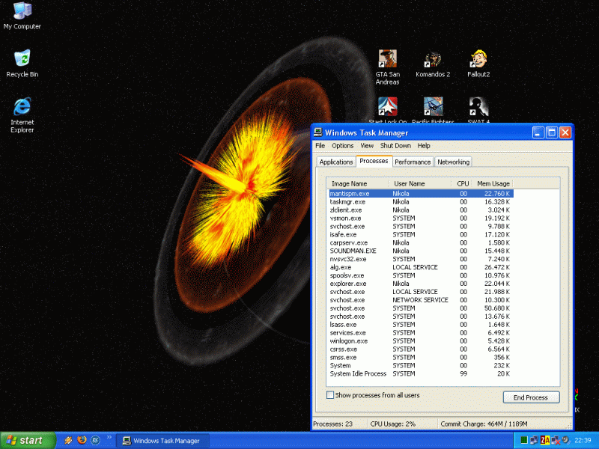Select the GTA San Andreas shortcut
Screen dimensions: 599x449
[387, 59]
